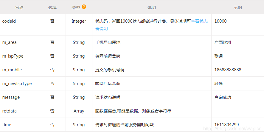Select the m_mobile parameter name
Viewport: 264px width, 134px height.
coord(12,70)
